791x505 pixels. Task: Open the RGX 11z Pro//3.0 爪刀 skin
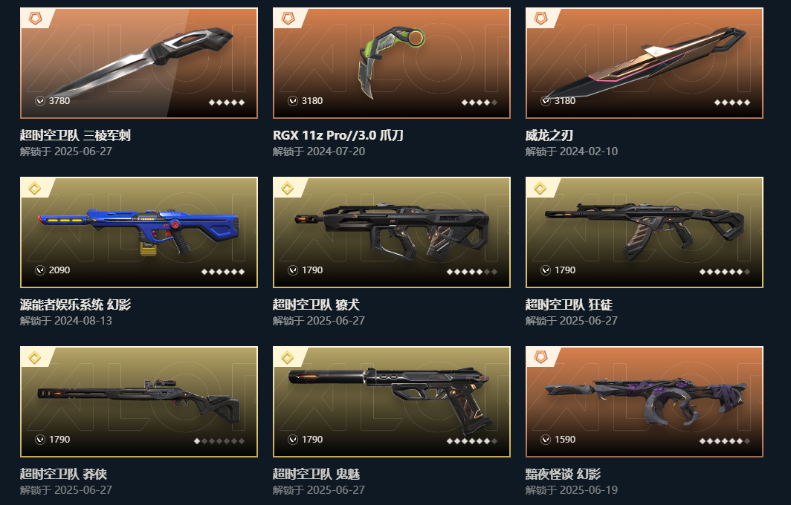pyautogui.click(x=392, y=63)
